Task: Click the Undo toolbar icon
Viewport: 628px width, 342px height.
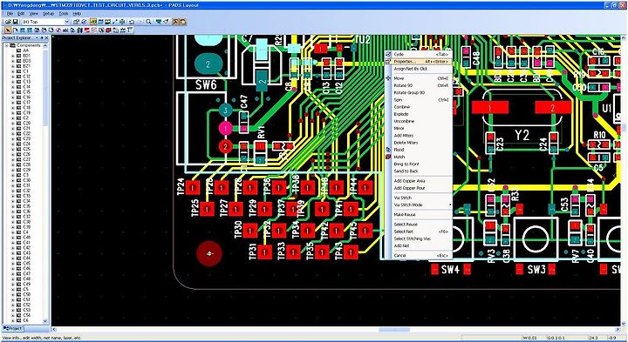Action: point(132,22)
